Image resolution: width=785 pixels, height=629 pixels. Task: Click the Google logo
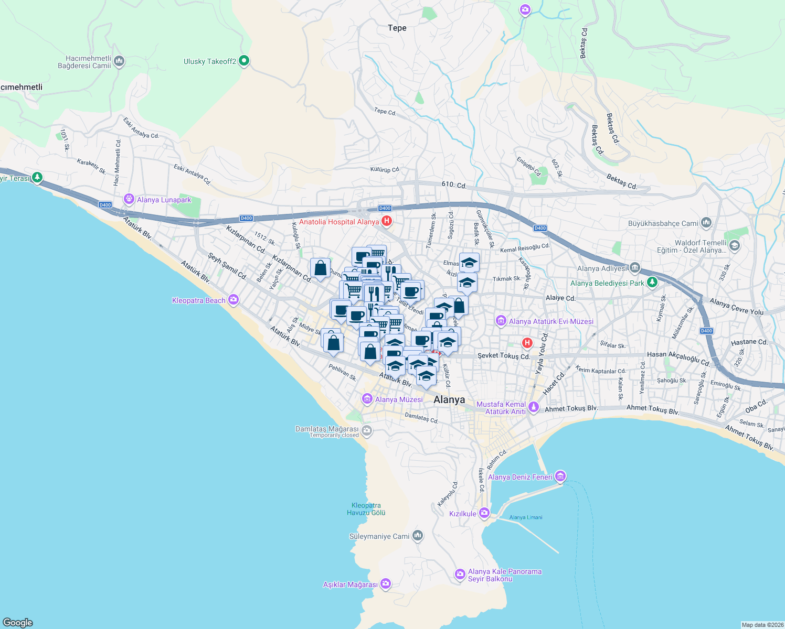point(17,622)
